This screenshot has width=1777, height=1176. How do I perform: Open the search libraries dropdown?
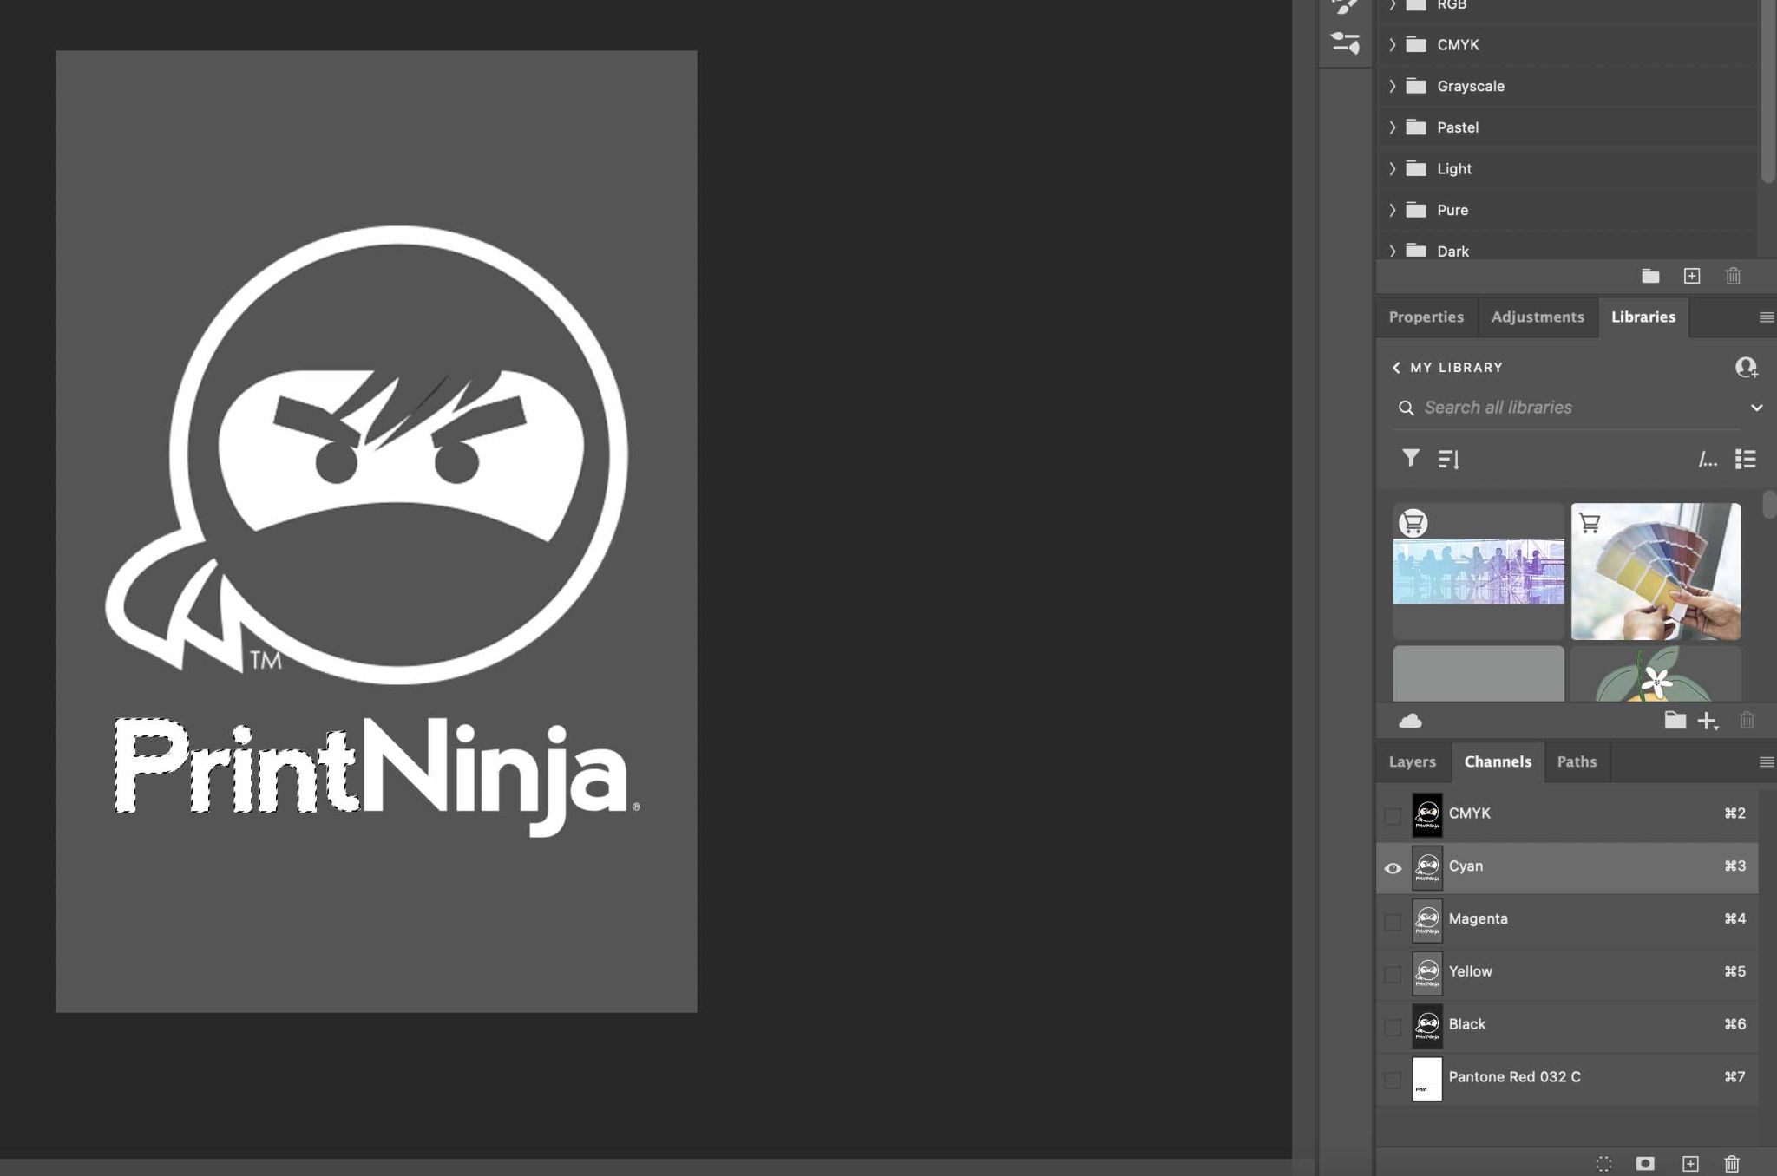pyautogui.click(x=1758, y=407)
